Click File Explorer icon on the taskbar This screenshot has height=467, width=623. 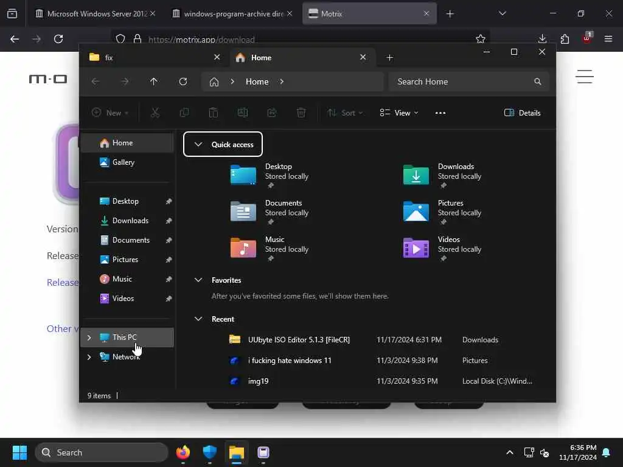237,452
